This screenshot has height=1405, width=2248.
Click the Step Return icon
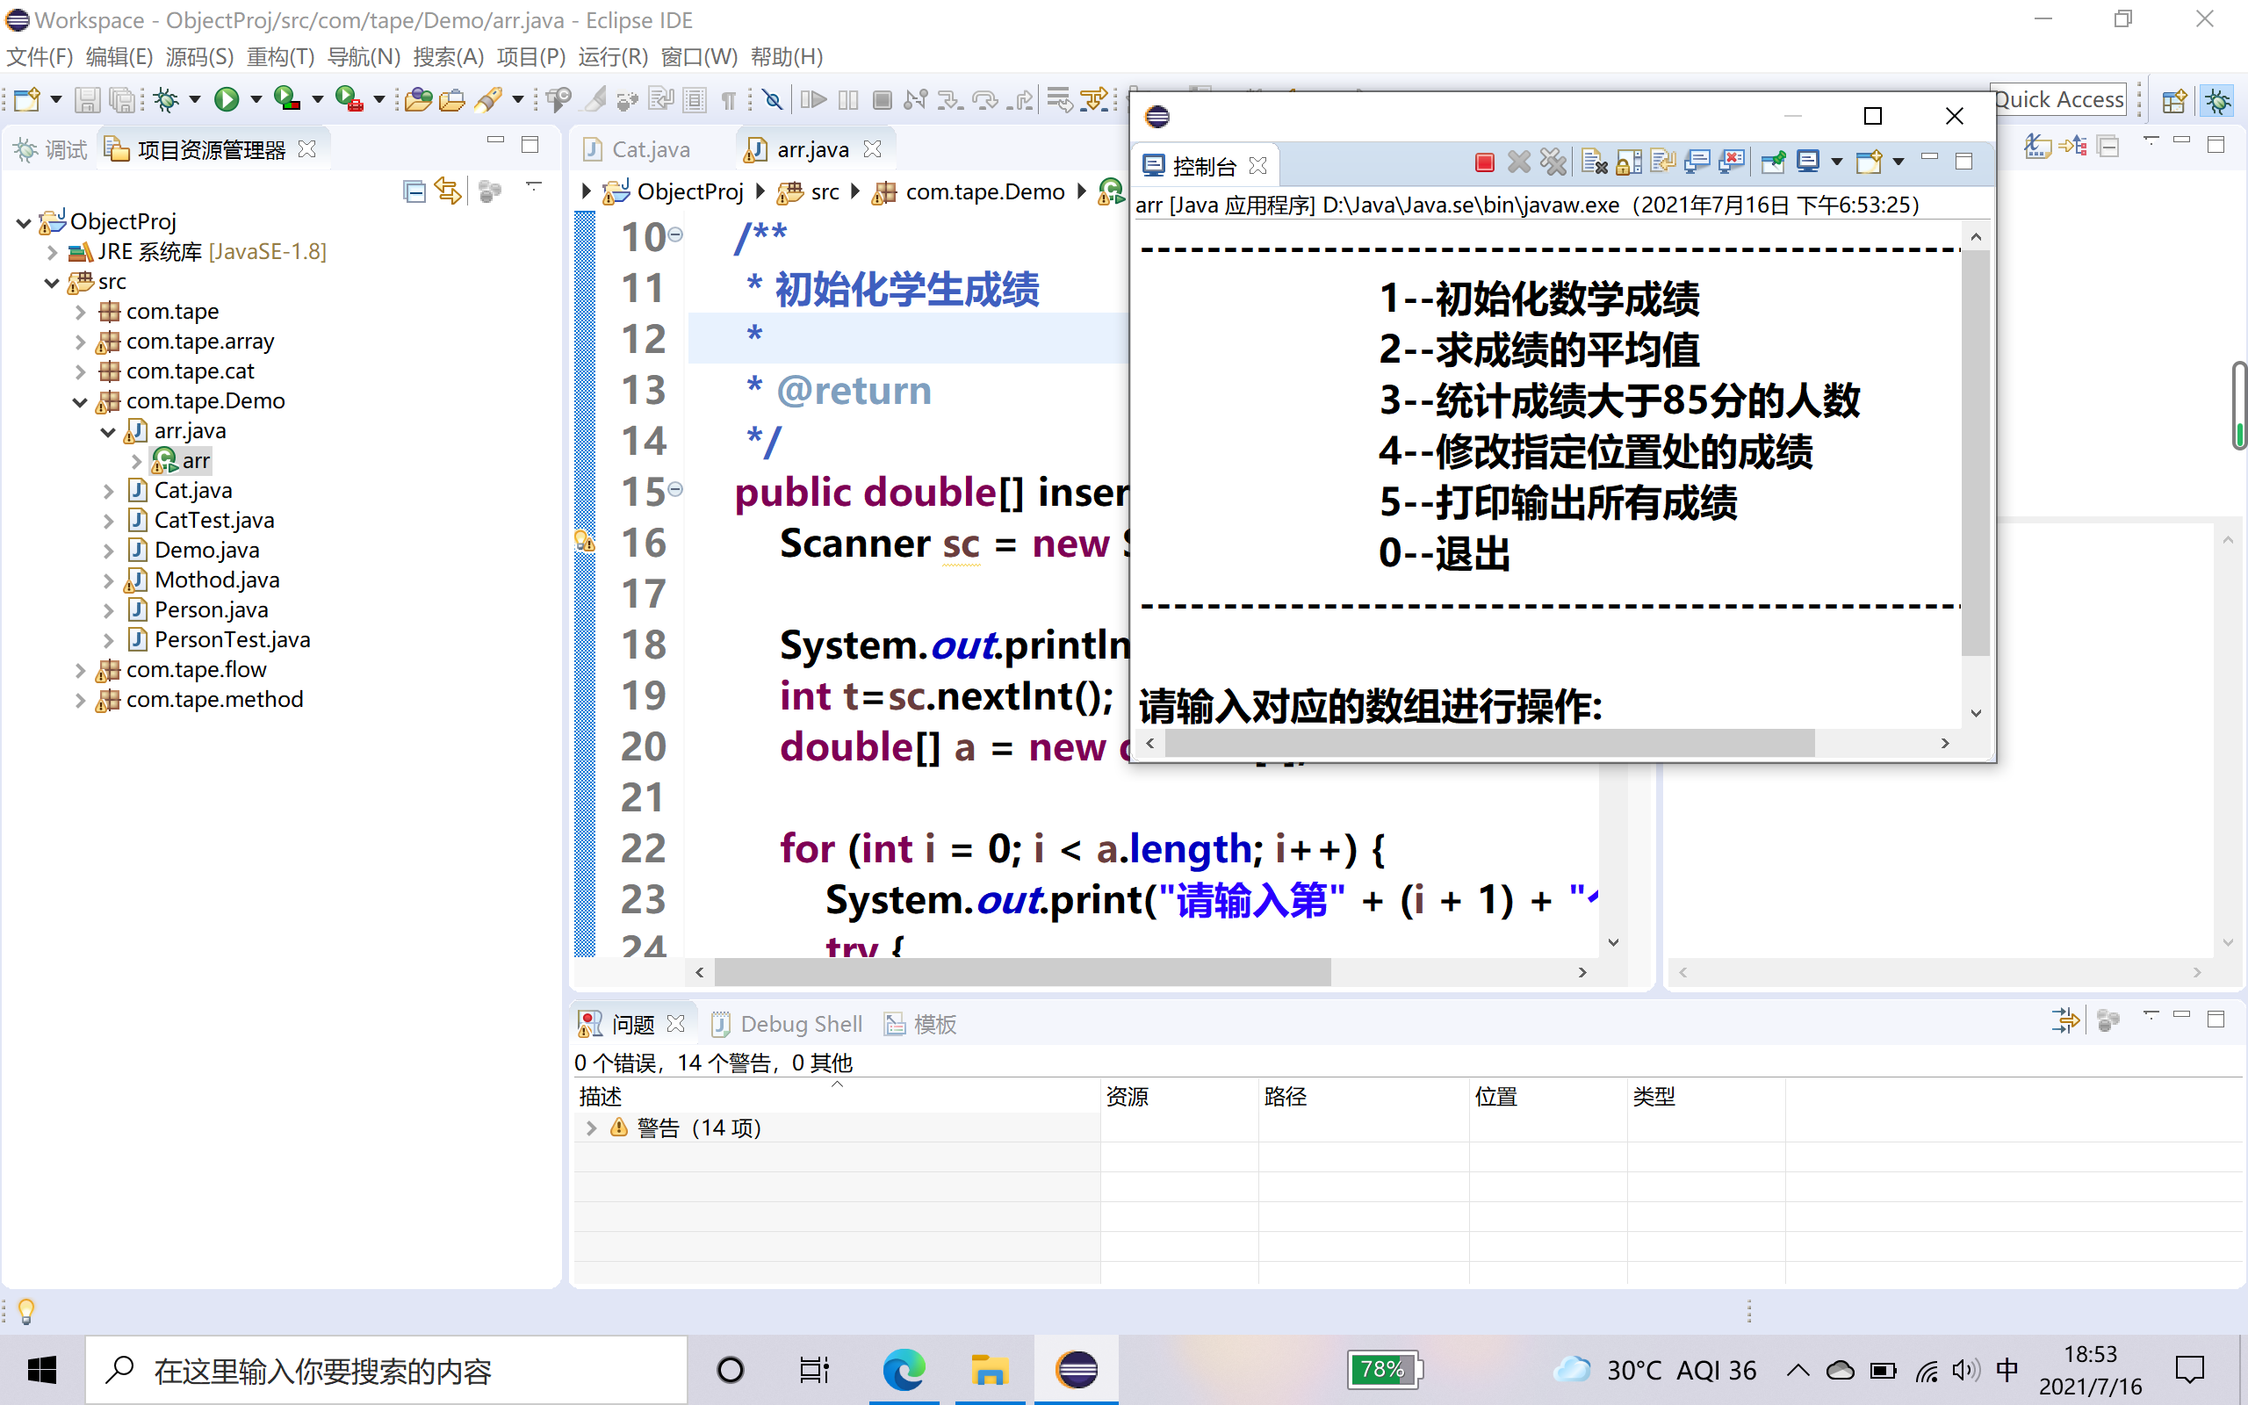coord(1020,98)
